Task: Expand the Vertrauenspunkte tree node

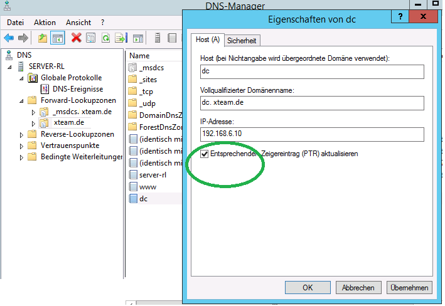Action: [23, 145]
